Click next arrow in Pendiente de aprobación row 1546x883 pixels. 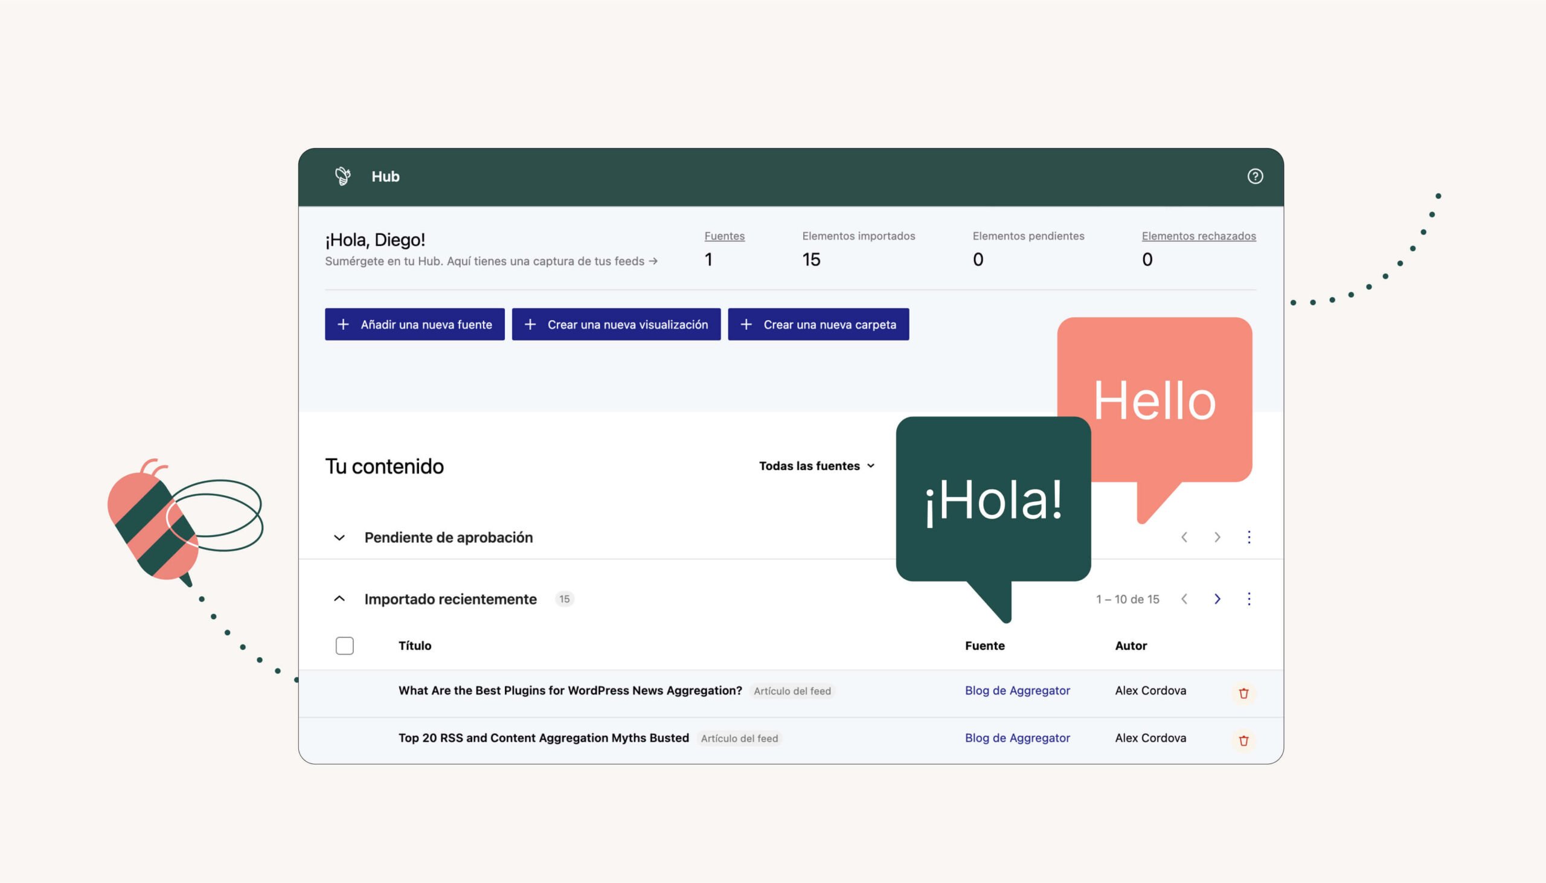[1217, 538]
